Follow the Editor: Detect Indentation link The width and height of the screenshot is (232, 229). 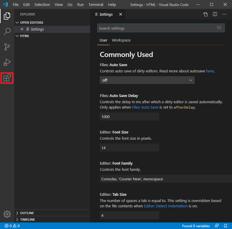click(166, 206)
